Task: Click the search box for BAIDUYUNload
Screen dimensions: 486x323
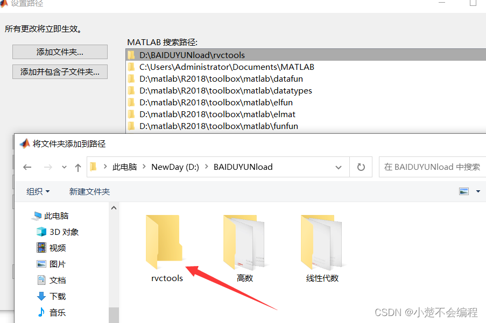Action: click(x=432, y=167)
